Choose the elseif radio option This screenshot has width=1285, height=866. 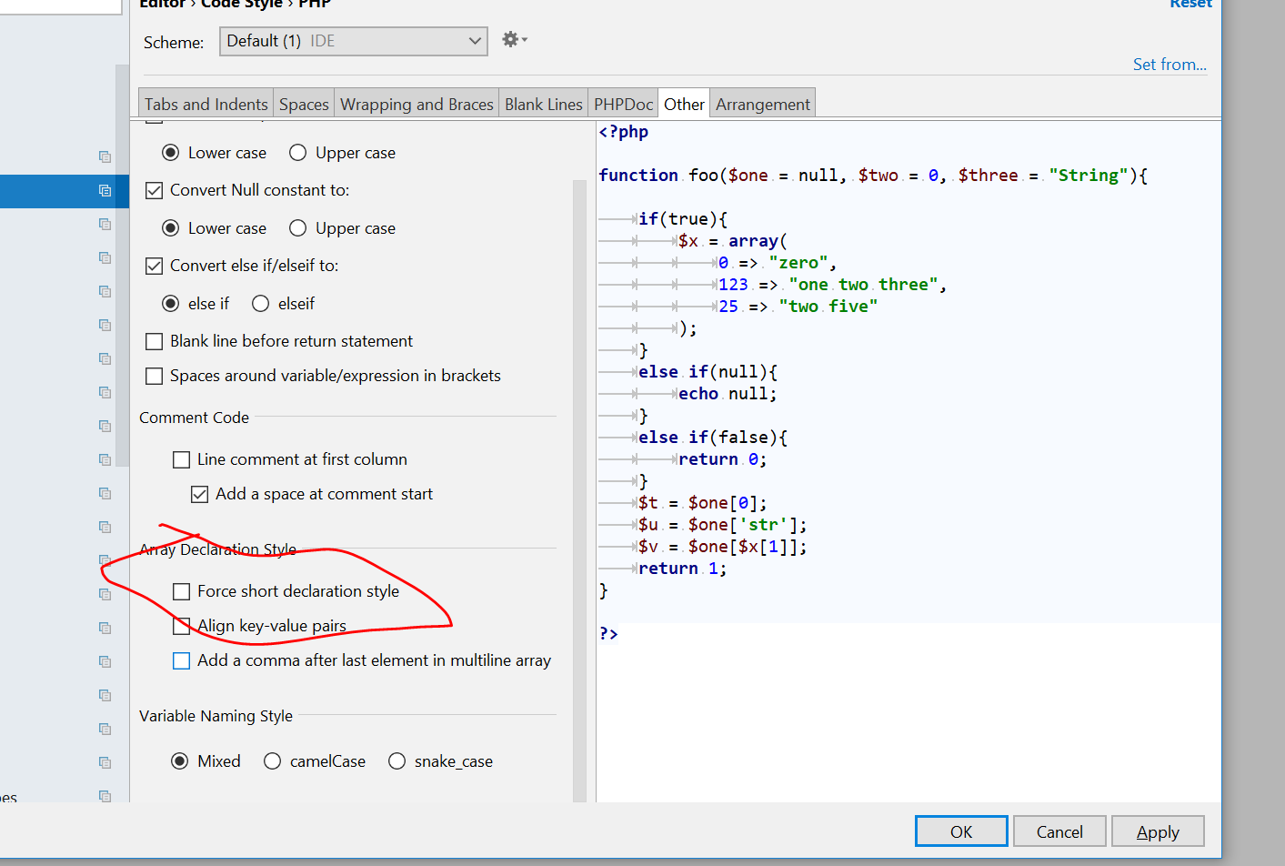coord(261,304)
